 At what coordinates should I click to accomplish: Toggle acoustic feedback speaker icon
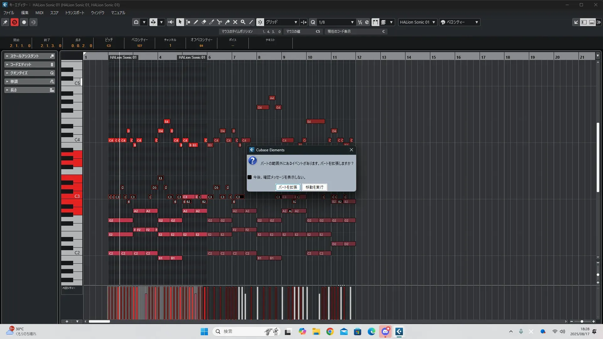[x=171, y=22]
